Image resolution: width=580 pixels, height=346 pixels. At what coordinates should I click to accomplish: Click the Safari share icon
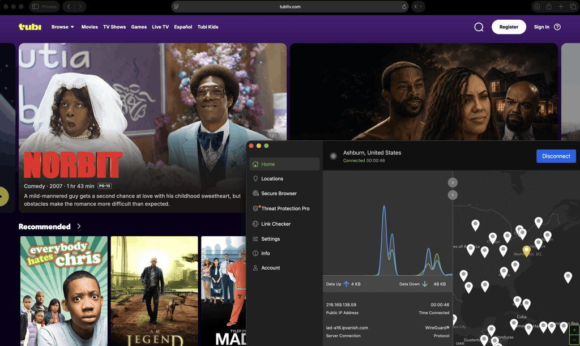(549, 7)
